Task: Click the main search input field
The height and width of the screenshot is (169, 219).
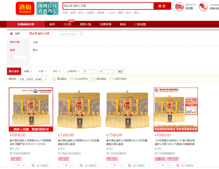Action: tap(108, 6)
